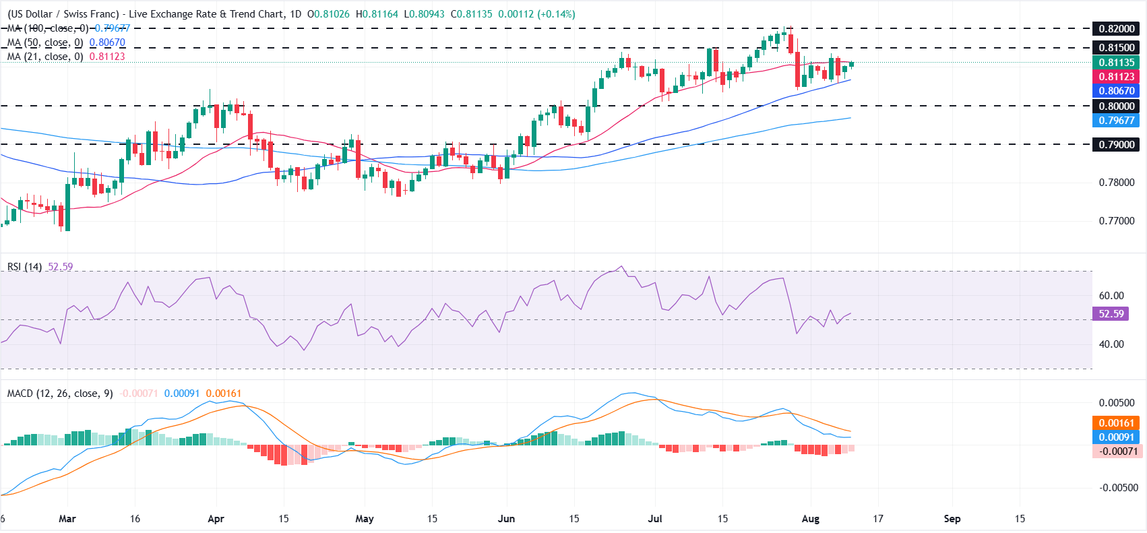Viewport: 1147px width, 533px height.
Task: Click the Sep label on the time axis
Action: [x=952, y=519]
